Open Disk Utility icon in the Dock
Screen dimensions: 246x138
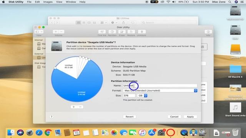[203, 133]
